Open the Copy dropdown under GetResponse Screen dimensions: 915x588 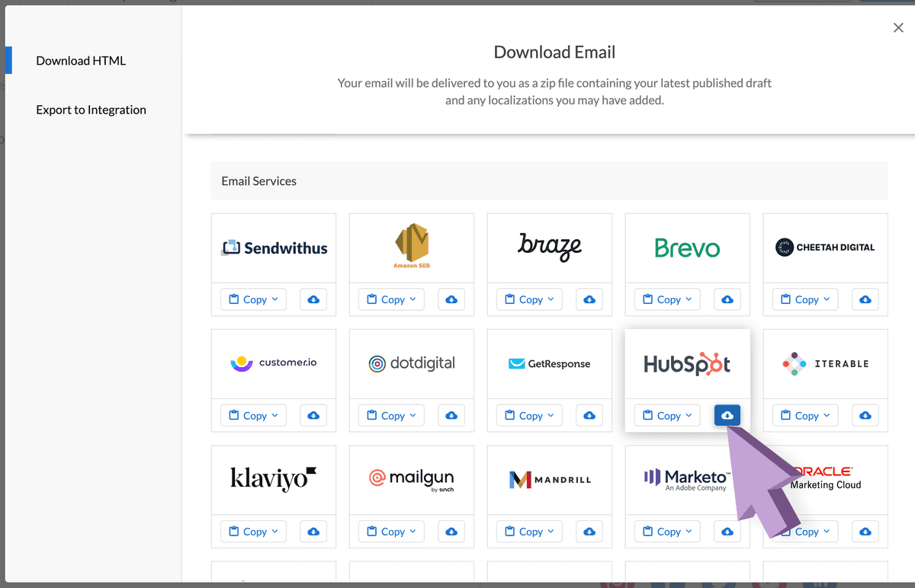(529, 415)
